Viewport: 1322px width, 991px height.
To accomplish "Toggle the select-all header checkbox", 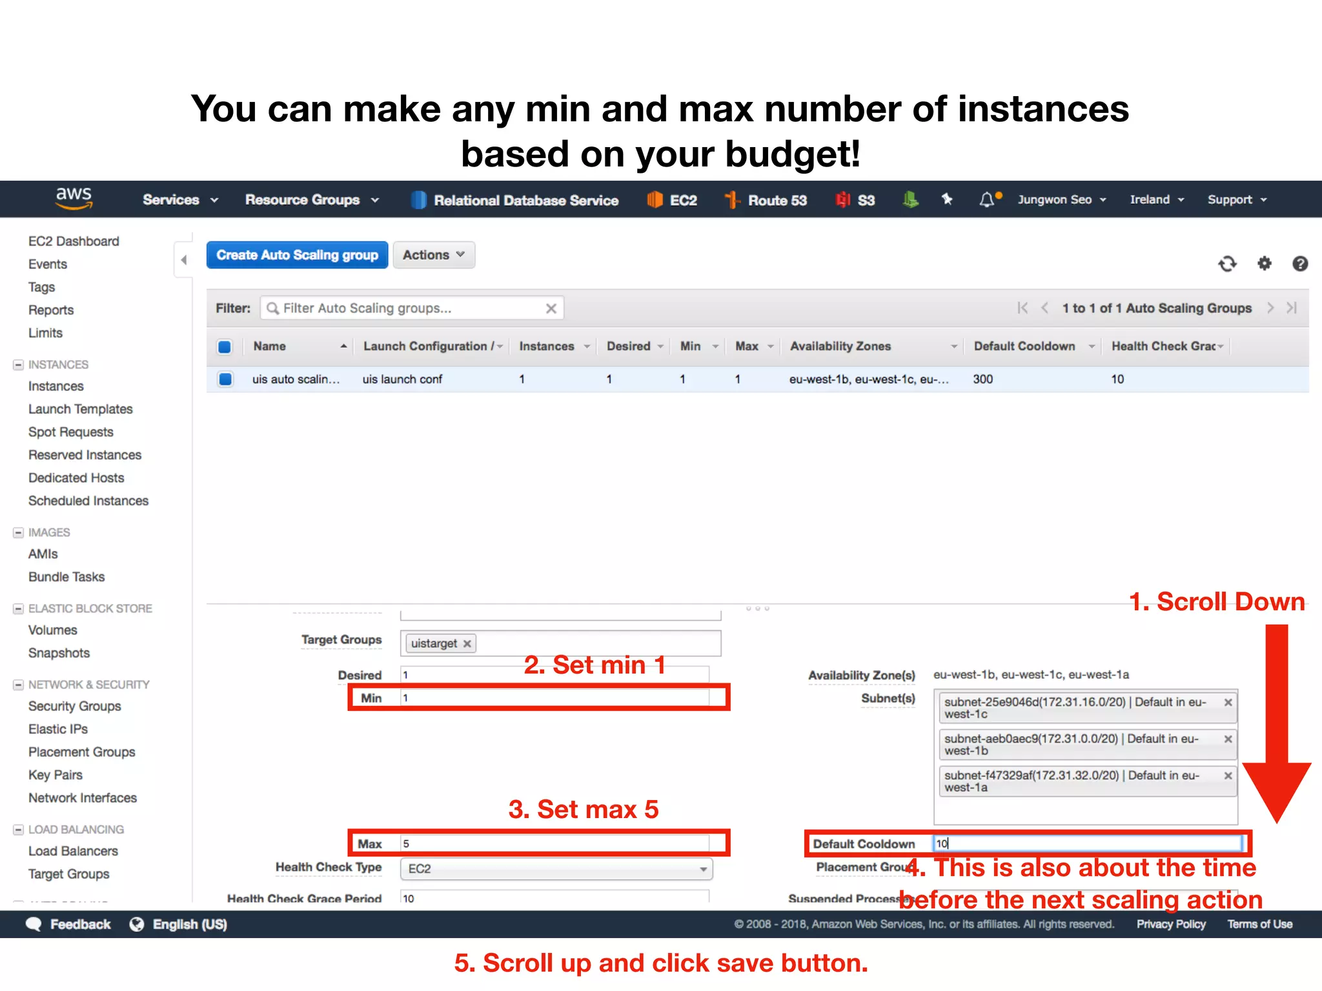I will point(225,347).
